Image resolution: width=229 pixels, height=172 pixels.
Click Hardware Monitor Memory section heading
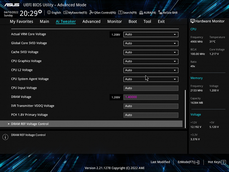[196, 78]
